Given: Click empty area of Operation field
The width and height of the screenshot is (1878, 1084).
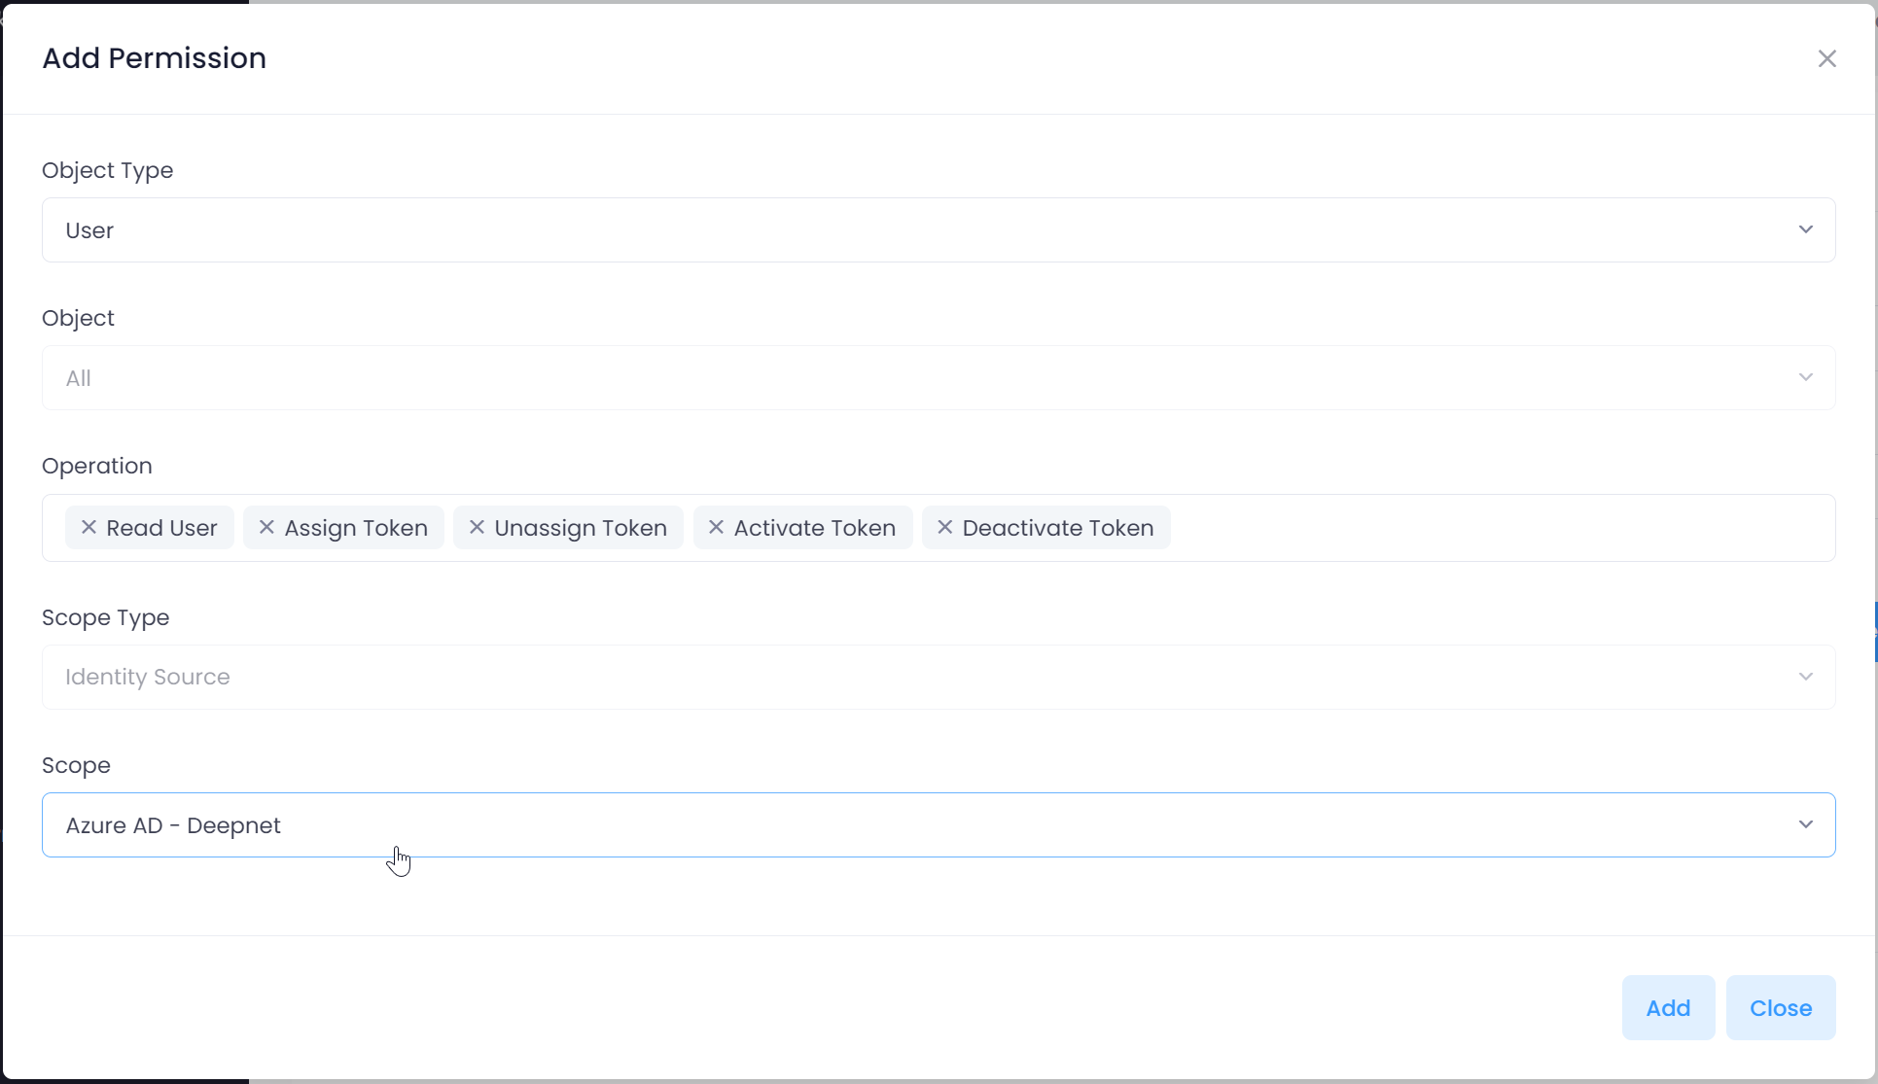Looking at the screenshot, I should (1498, 528).
